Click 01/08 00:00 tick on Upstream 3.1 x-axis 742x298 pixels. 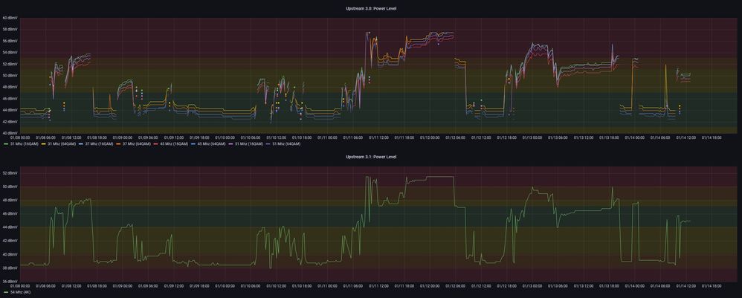pos(20,285)
